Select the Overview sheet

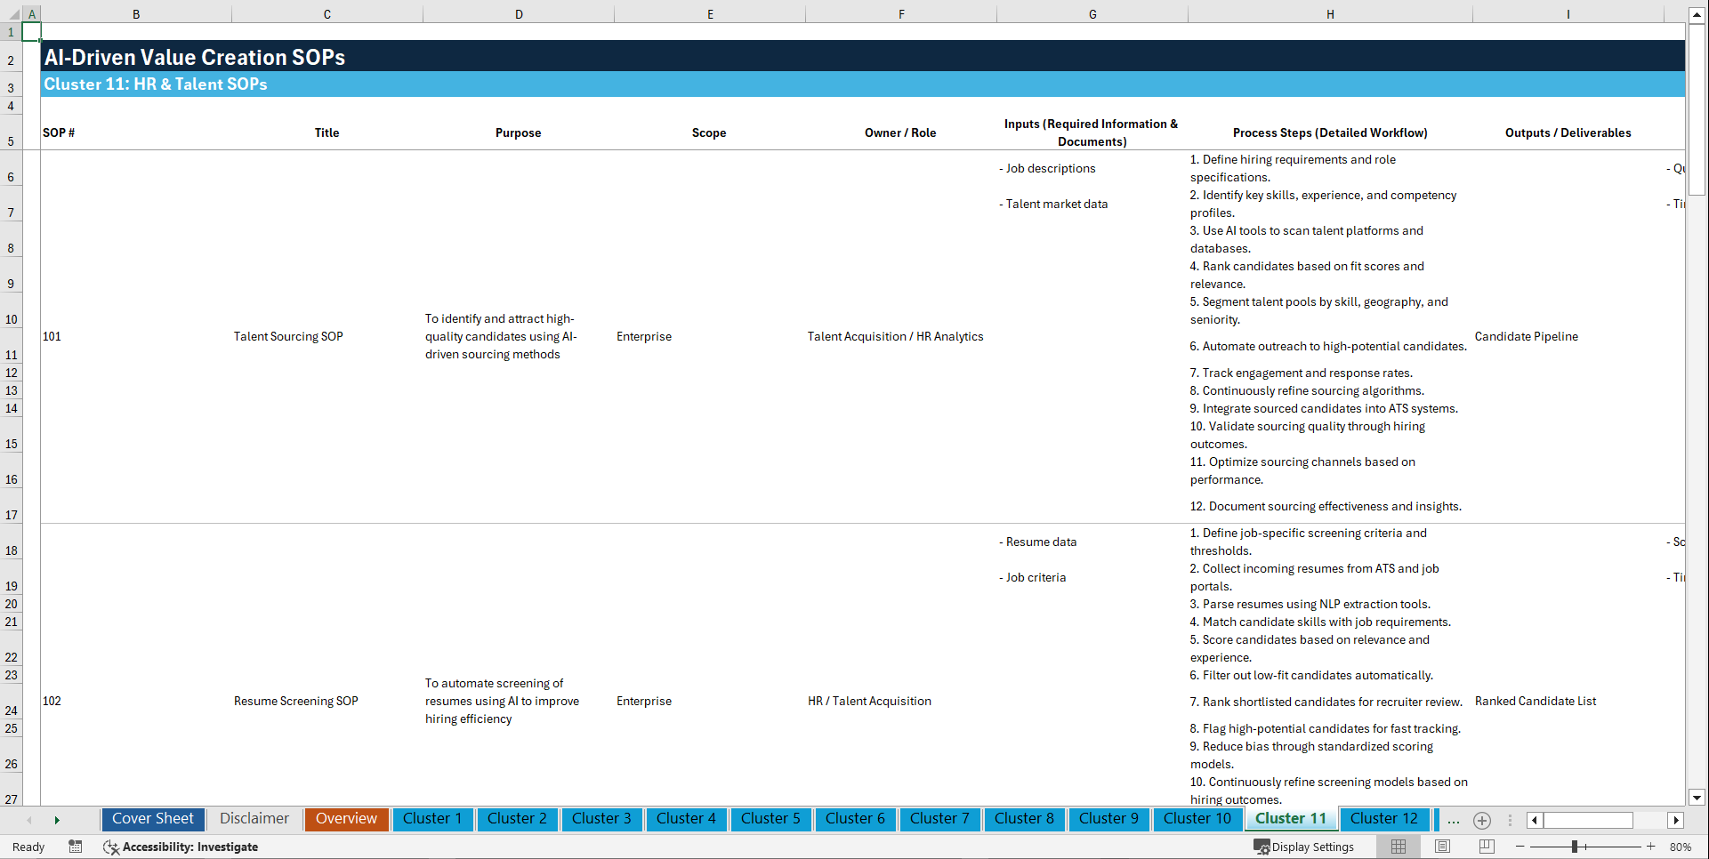[x=346, y=819]
